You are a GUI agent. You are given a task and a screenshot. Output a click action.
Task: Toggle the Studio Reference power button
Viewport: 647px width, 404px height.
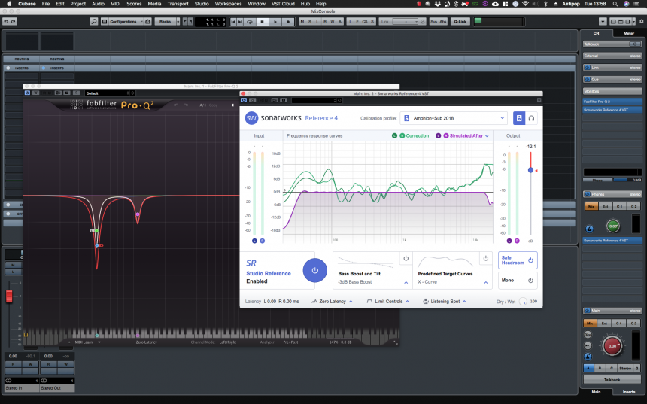pyautogui.click(x=314, y=270)
